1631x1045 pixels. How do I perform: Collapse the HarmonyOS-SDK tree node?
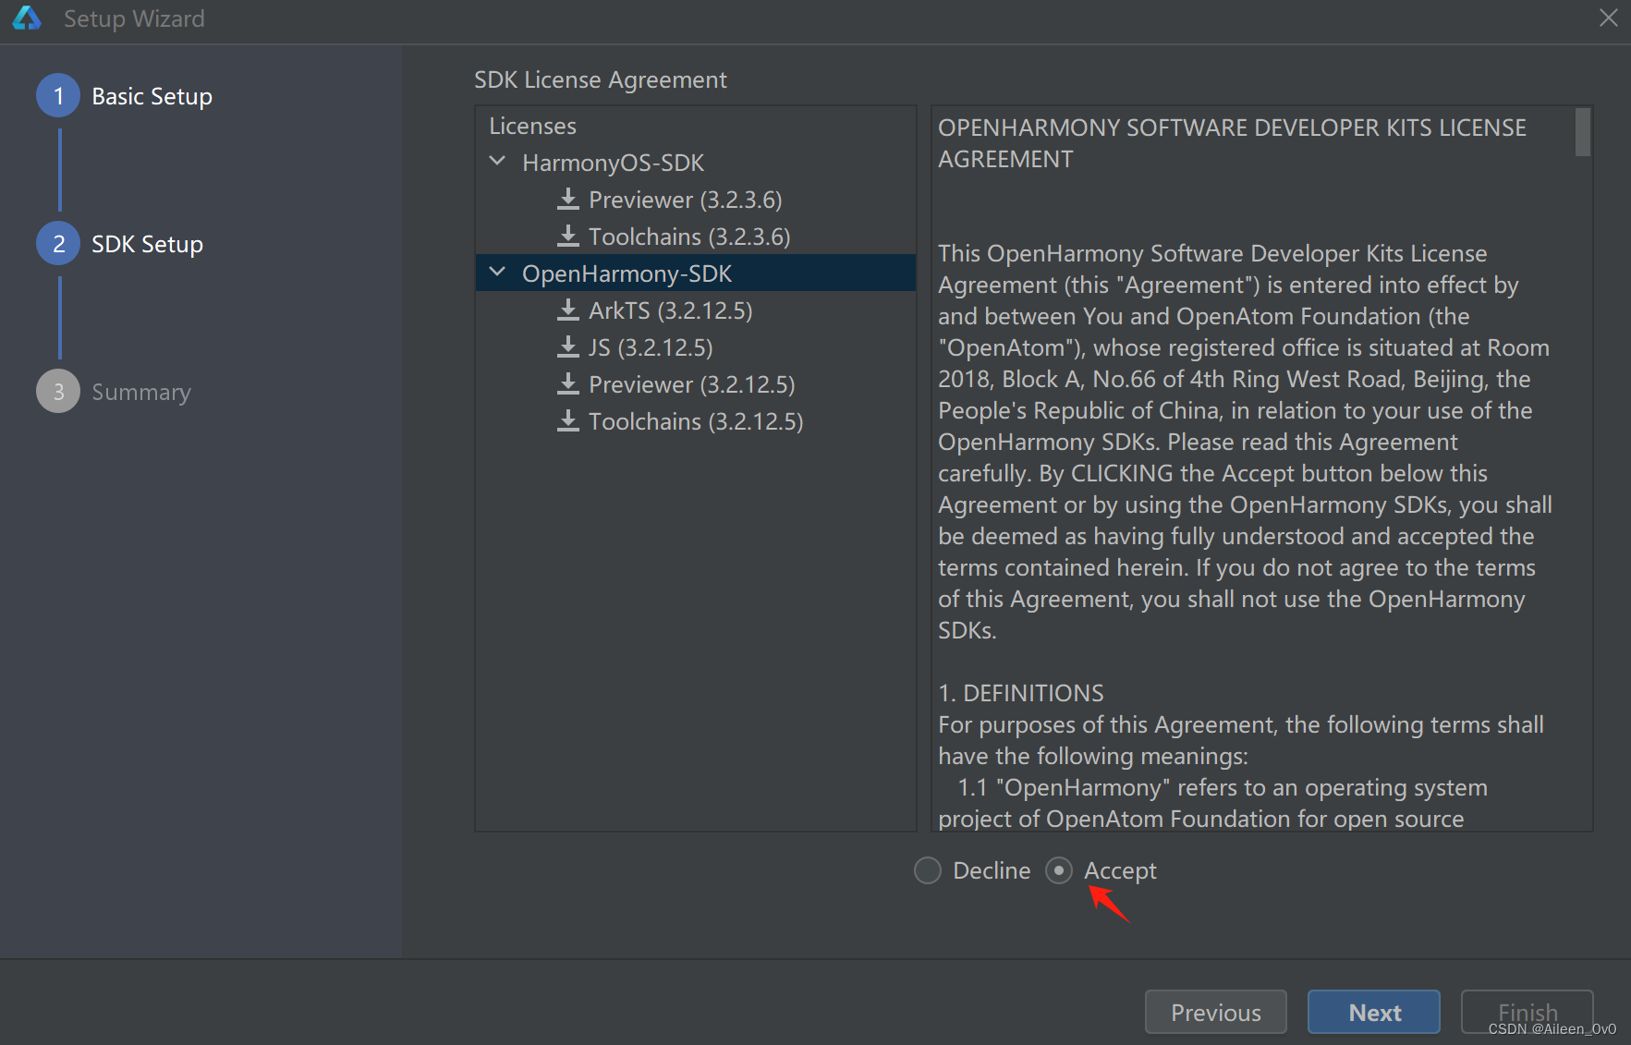point(497,162)
